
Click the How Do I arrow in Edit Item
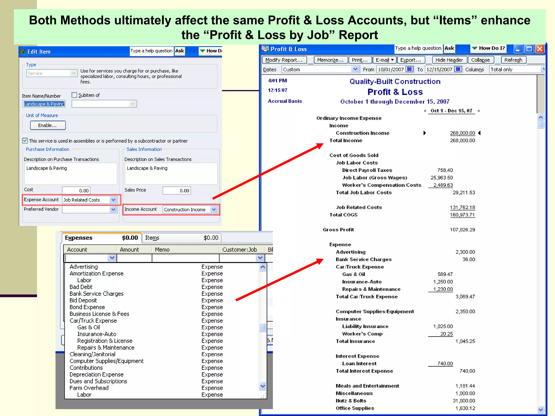pyautogui.click(x=202, y=51)
